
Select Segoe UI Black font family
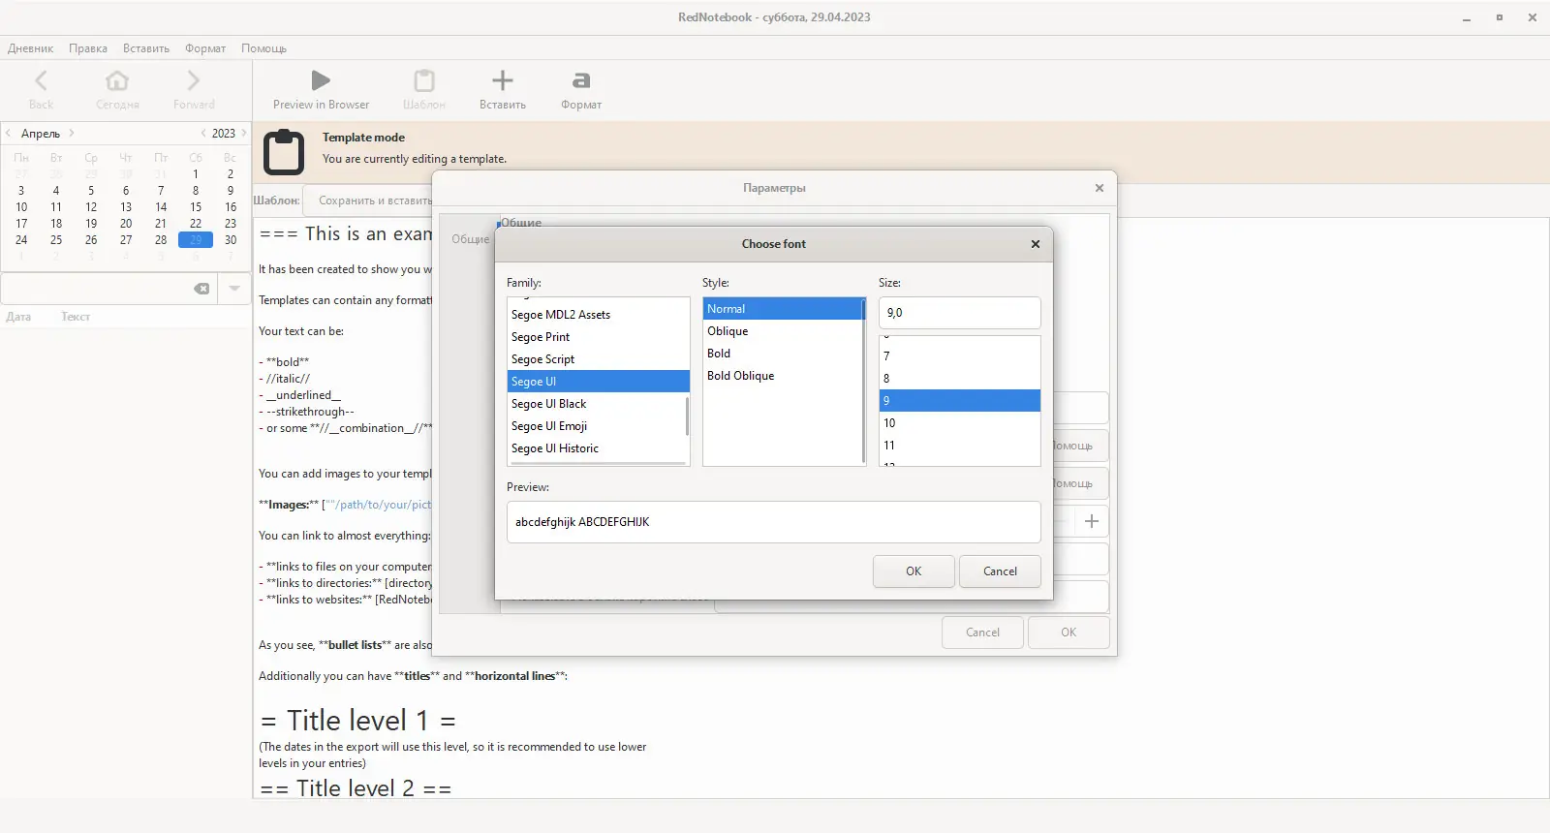[x=598, y=404]
